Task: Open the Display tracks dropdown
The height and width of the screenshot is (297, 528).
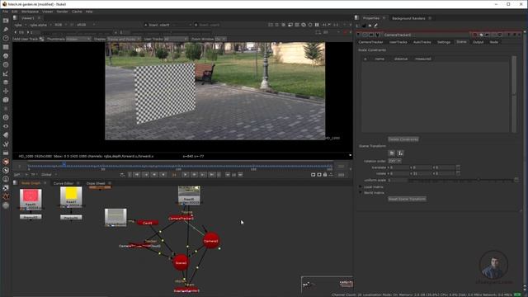Action: (x=124, y=39)
